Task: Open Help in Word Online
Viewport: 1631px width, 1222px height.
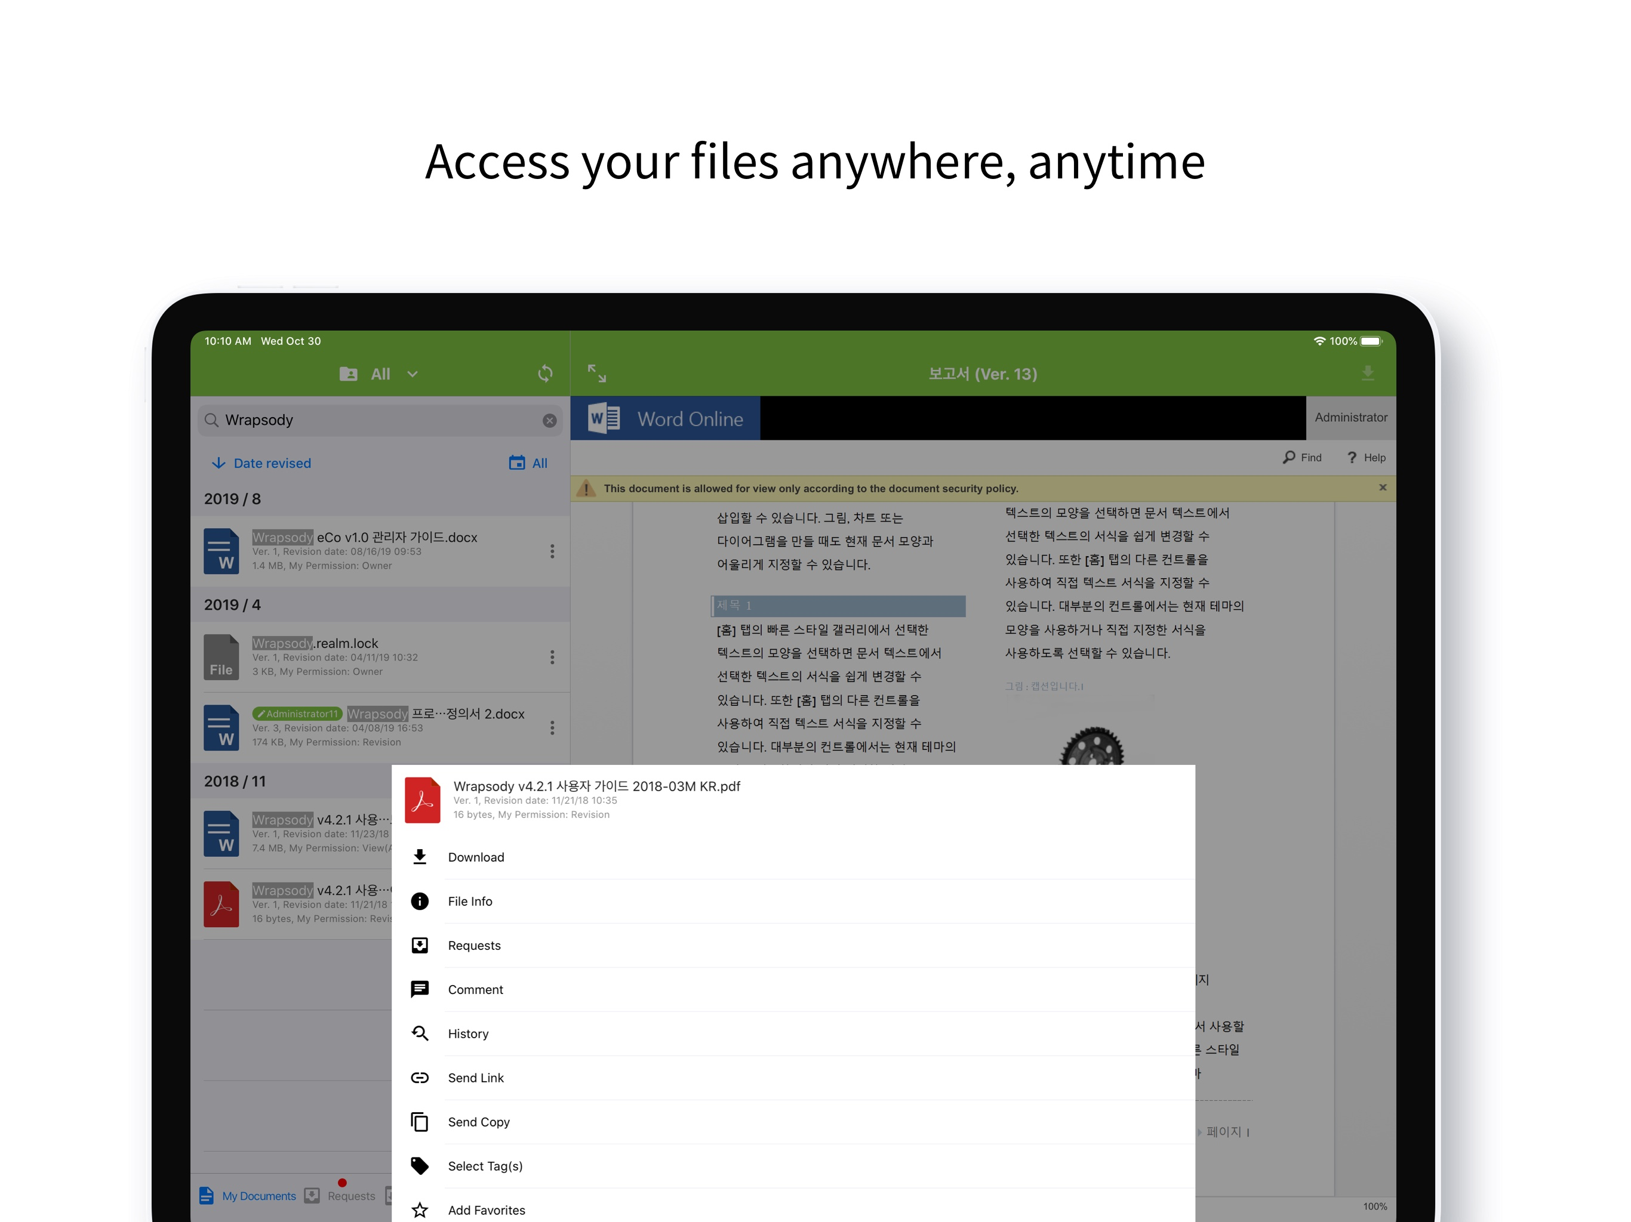Action: click(1365, 458)
